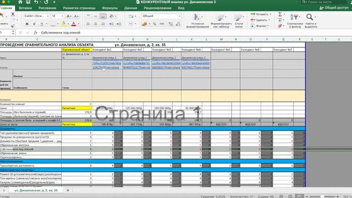Click the merge cells icon

tap(131, 24)
